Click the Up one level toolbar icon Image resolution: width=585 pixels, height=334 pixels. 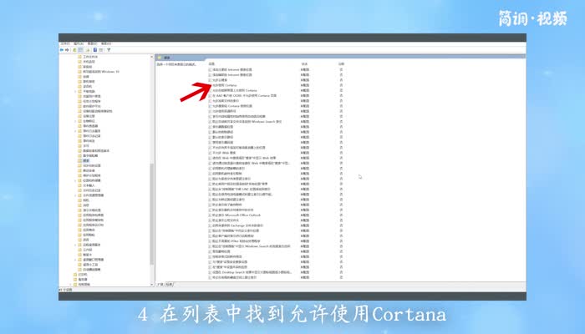click(x=74, y=50)
